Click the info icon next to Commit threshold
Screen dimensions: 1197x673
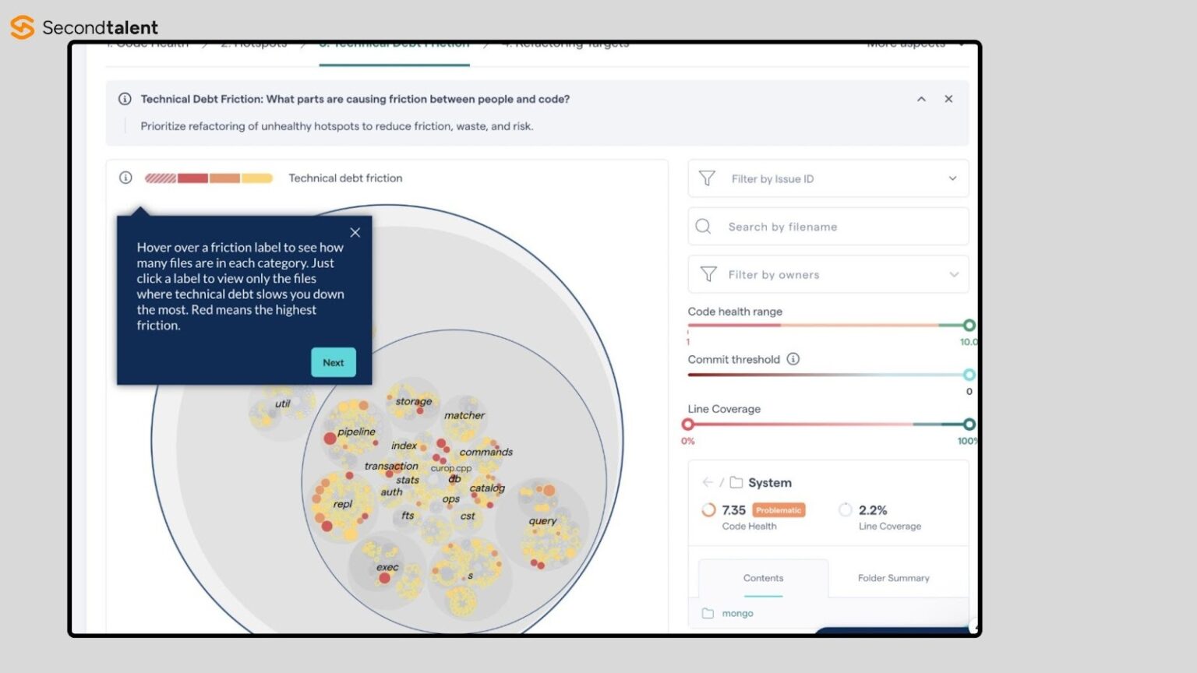pos(793,359)
